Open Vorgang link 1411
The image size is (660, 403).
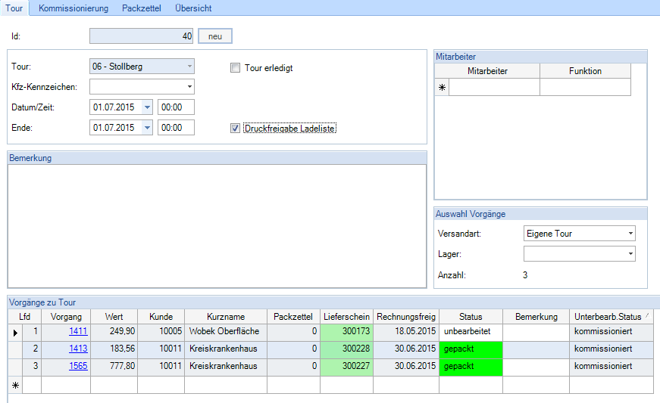(x=78, y=331)
